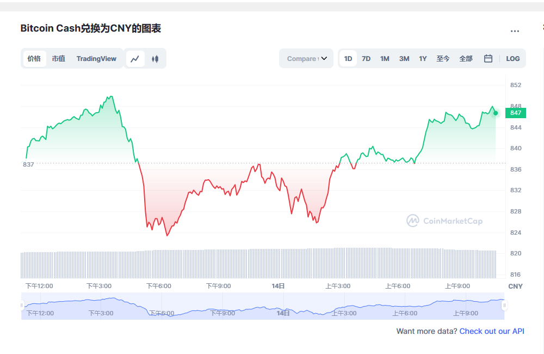Select the 至今 time range
Image resolution: width=544 pixels, height=354 pixels.
pyautogui.click(x=443, y=59)
